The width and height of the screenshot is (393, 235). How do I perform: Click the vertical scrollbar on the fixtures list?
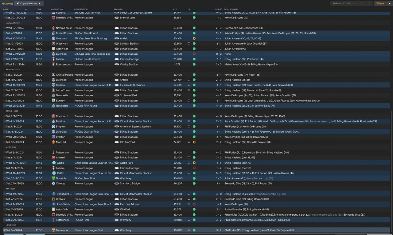coord(391,172)
